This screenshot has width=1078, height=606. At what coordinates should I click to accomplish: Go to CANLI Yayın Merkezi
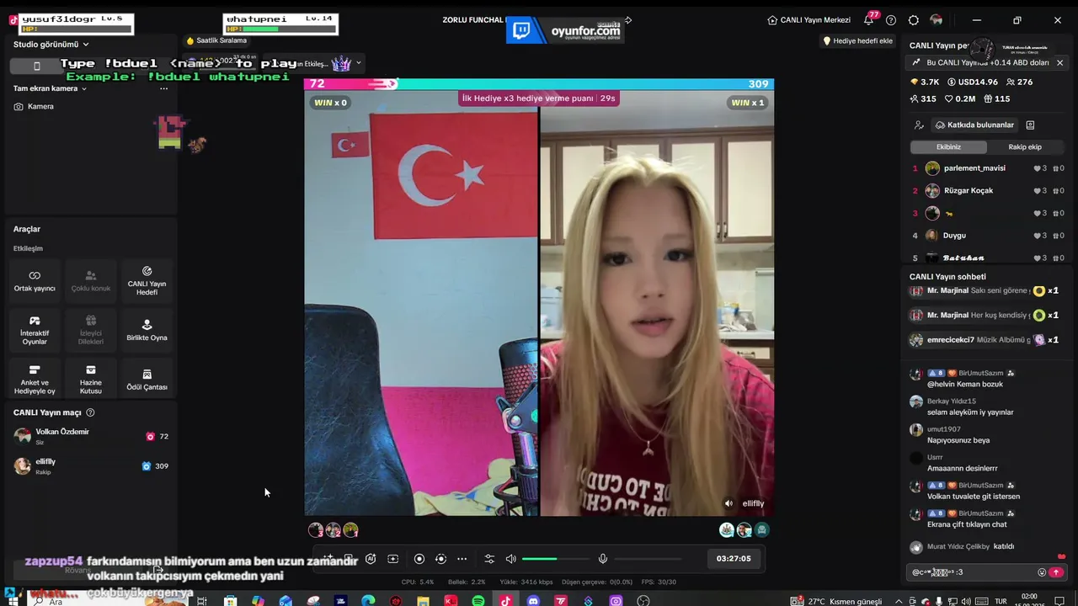(809, 20)
